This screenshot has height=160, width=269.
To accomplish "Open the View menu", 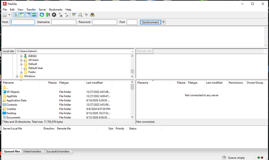I will (20, 10).
